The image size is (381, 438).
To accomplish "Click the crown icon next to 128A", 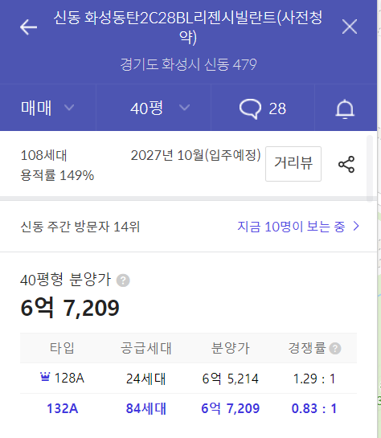I will click(x=45, y=377).
